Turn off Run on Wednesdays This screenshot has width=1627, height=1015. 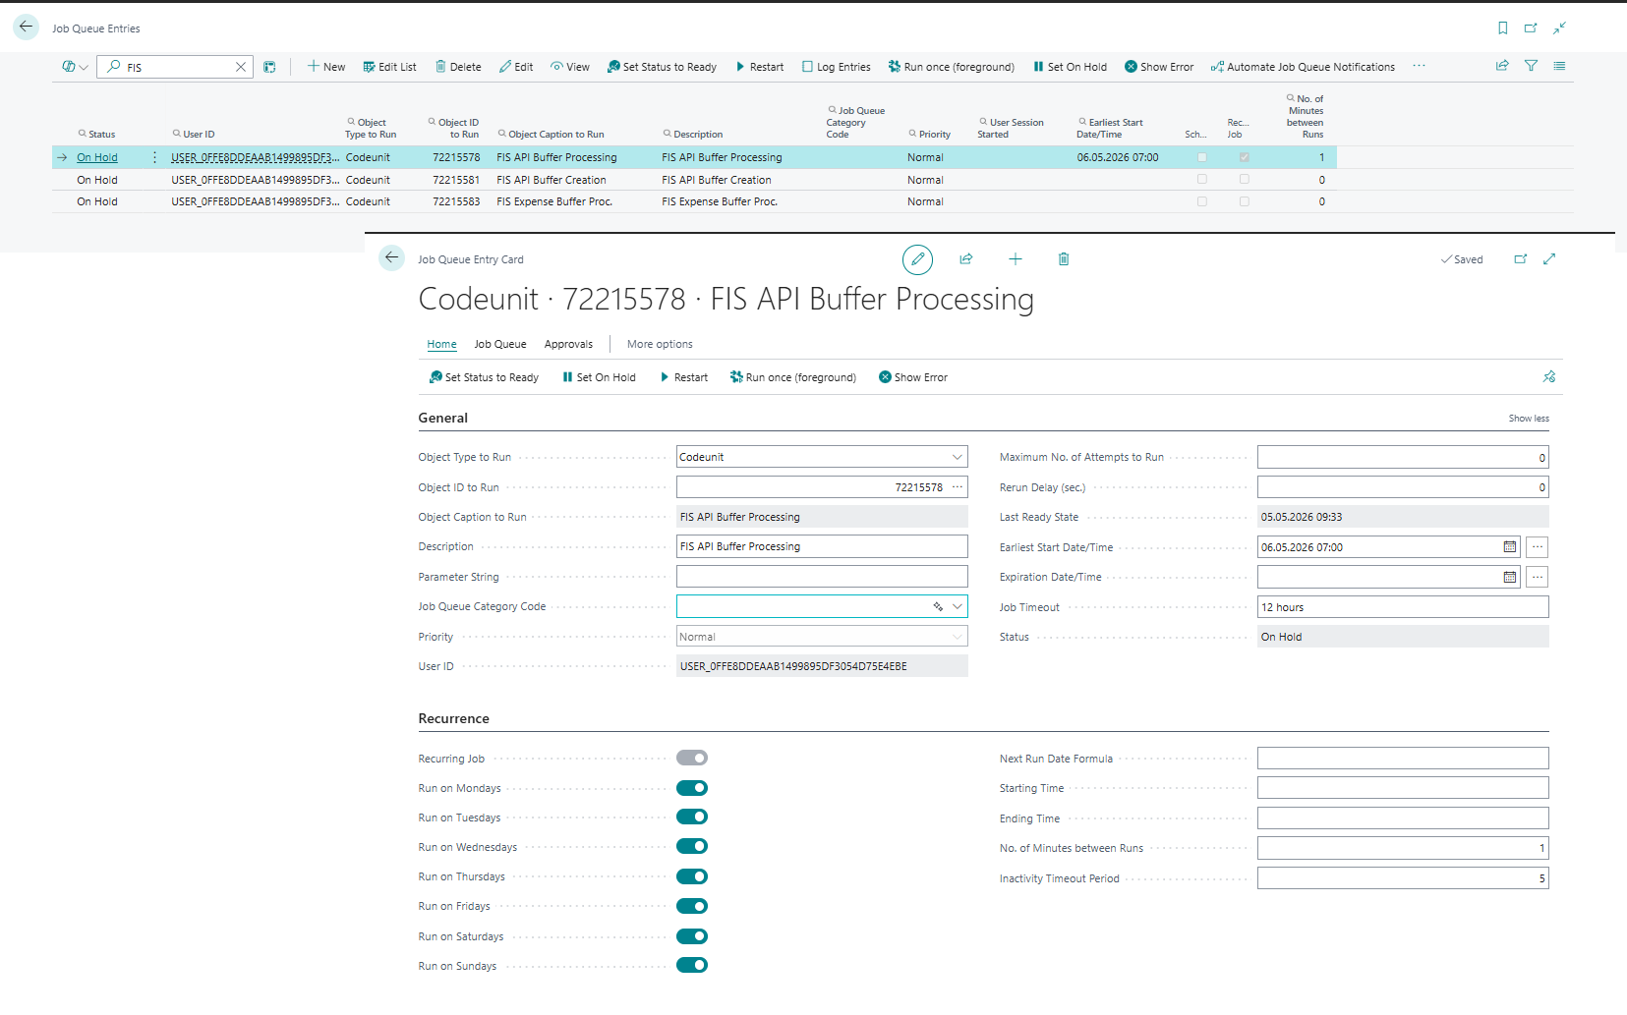click(692, 847)
